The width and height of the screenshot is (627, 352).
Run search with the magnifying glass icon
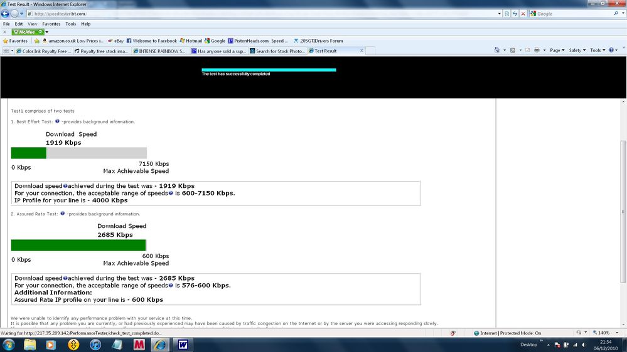pyautogui.click(x=616, y=14)
